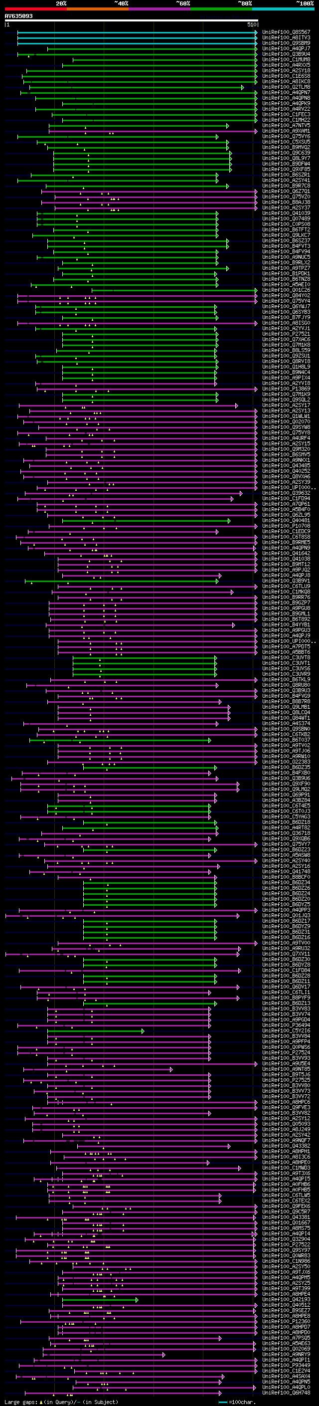
Task: Select hit UniRef100_C6T8S8
Action: pyautogui.click(x=286, y=537)
